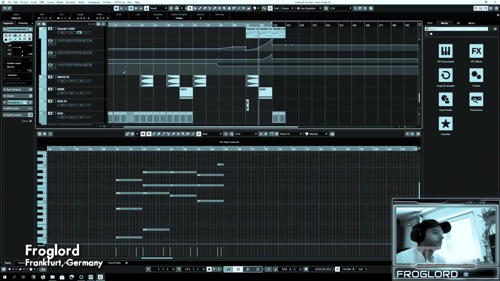Open the Touch automation mode dropdown
Viewport: 500px width, 281px height.
click(x=159, y=8)
